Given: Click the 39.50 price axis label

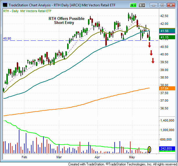Looking at the screenshot, I should pyautogui.click(x=164, y=62).
